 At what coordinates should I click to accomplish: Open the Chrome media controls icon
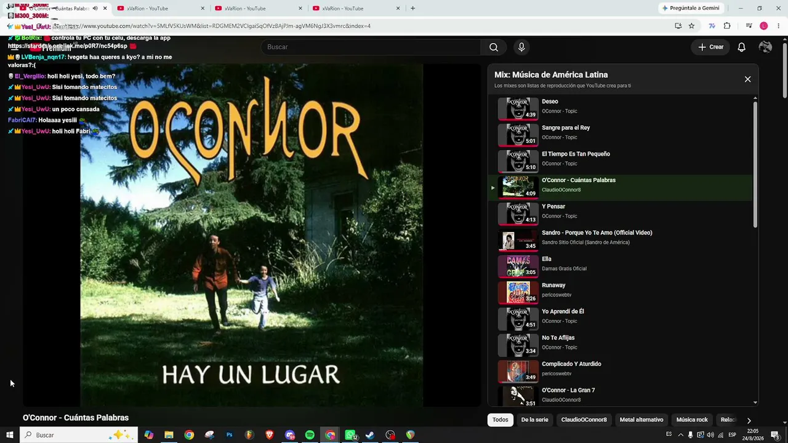click(749, 26)
